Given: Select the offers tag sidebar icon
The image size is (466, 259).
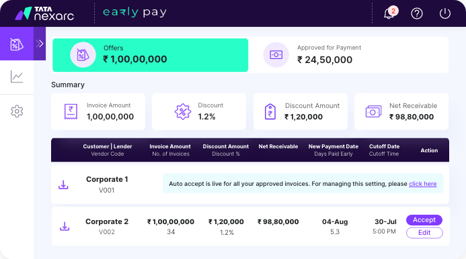Looking at the screenshot, I should tap(17, 44).
